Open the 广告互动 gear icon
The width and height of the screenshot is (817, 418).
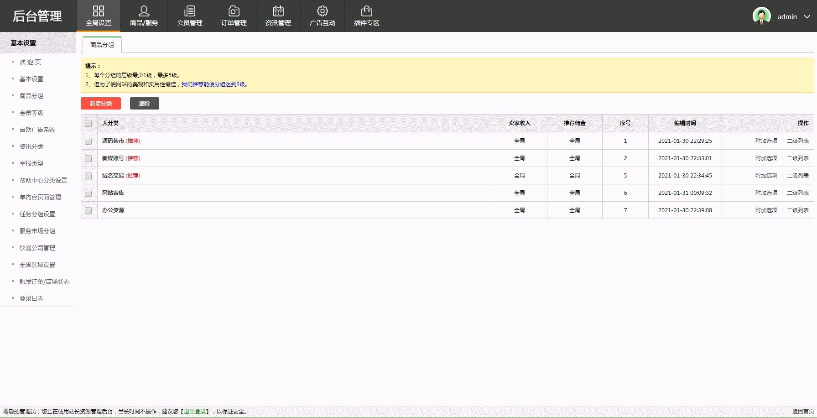[323, 11]
